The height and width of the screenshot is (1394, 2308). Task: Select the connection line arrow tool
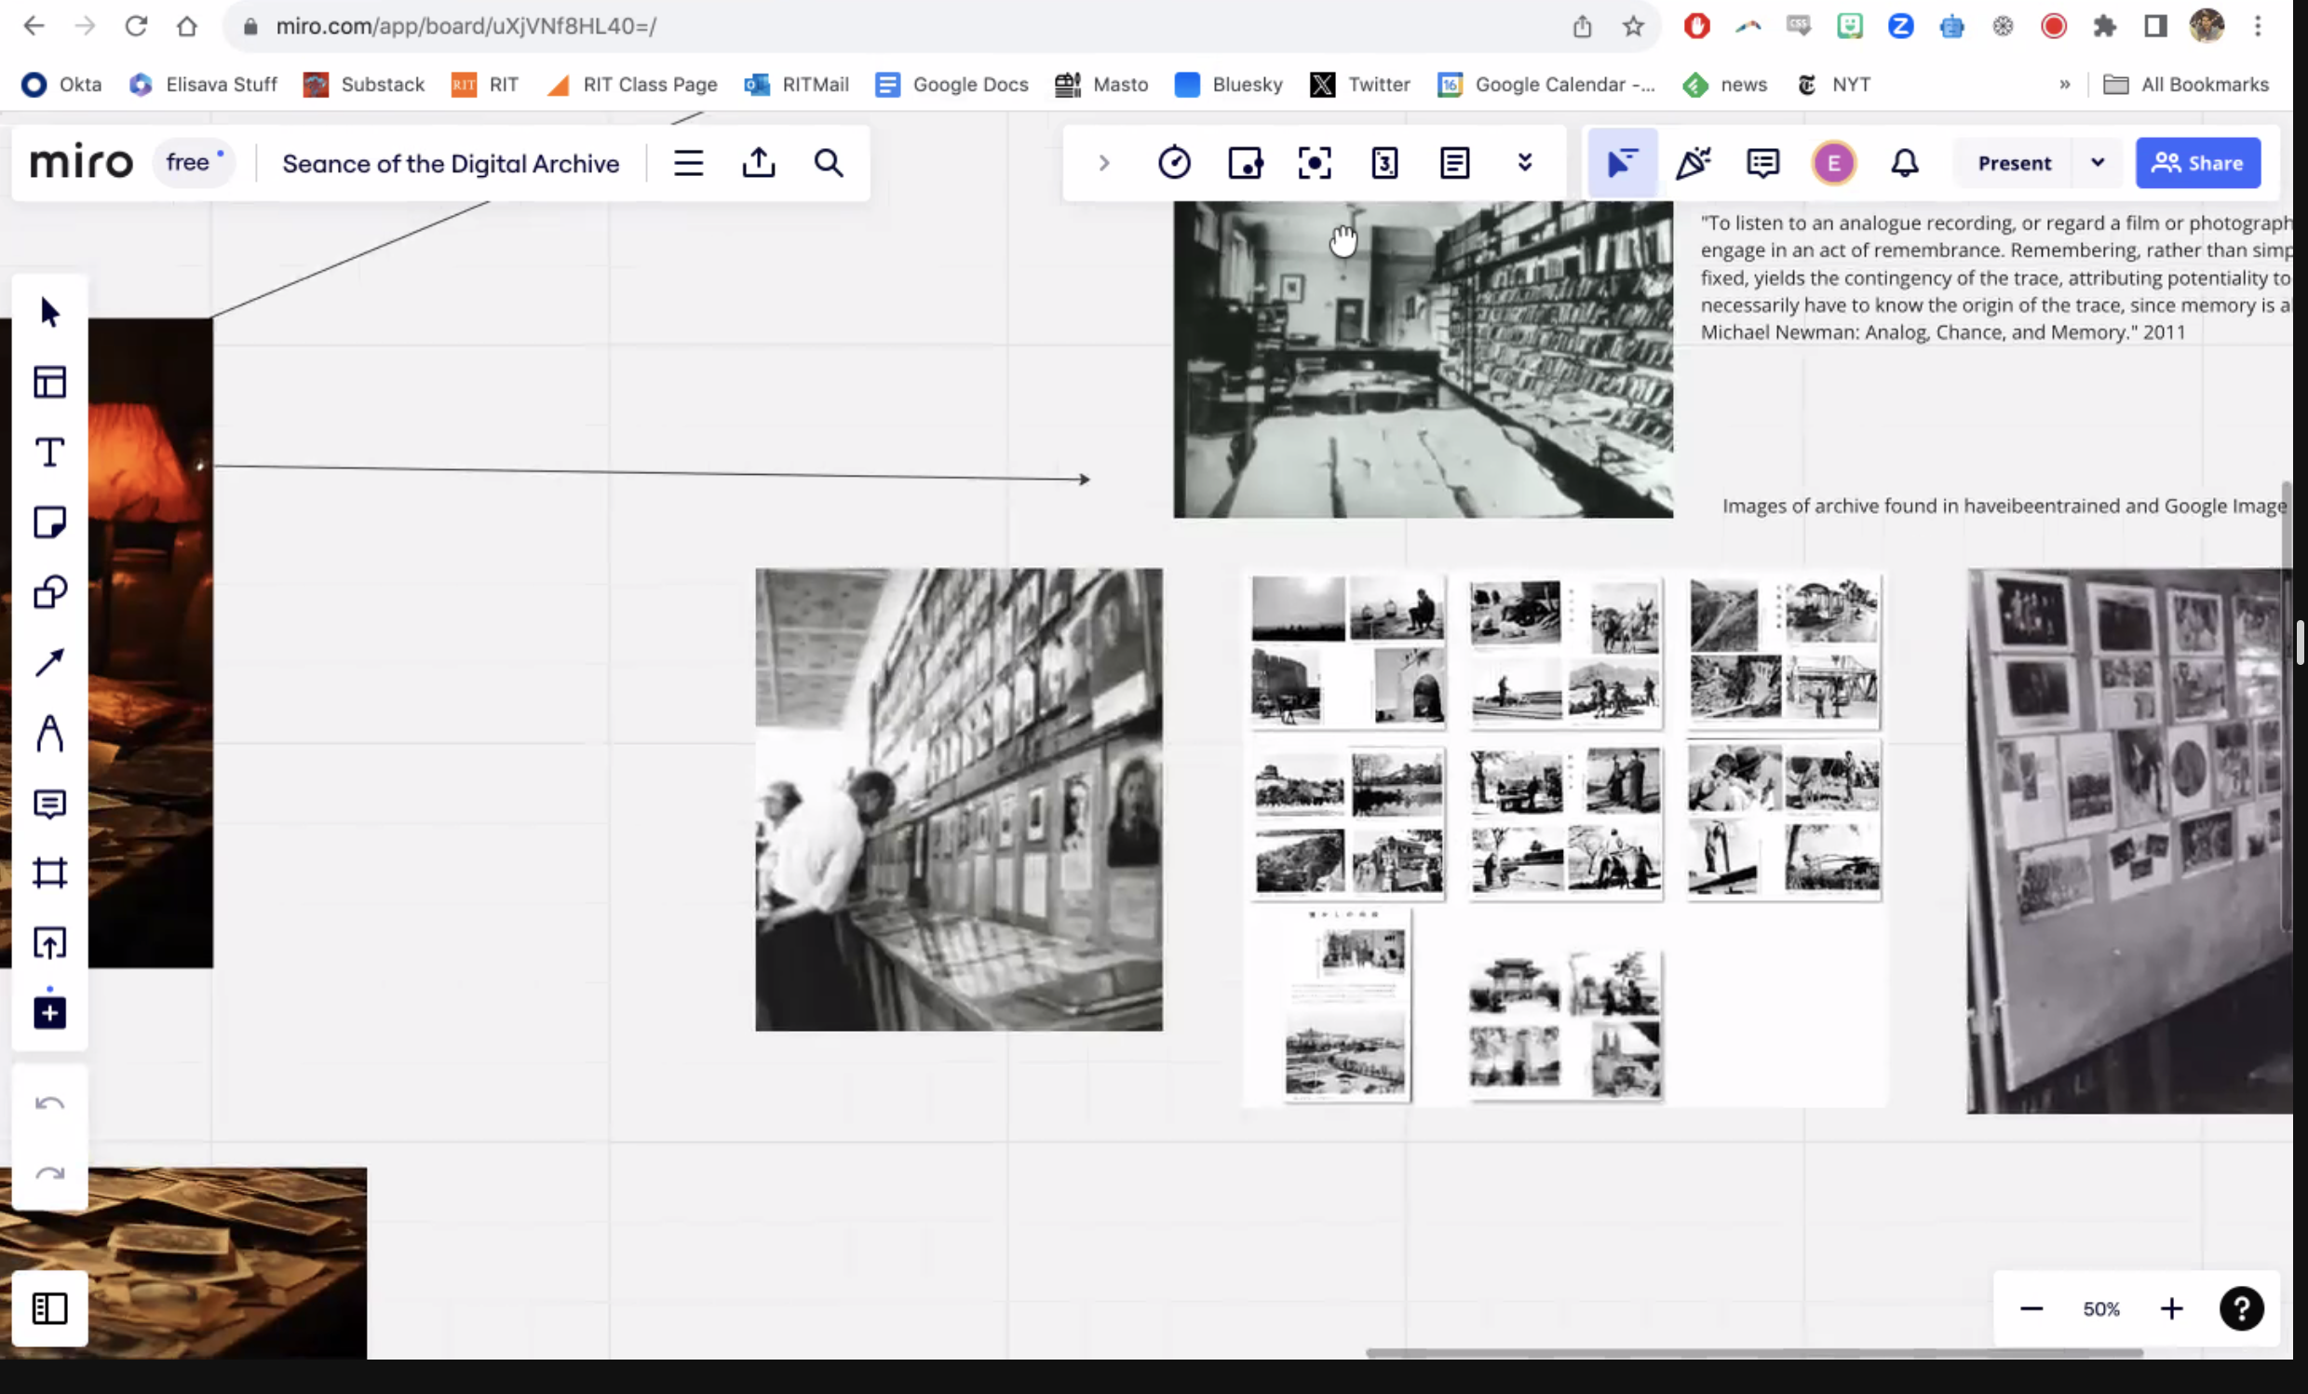coord(49,662)
